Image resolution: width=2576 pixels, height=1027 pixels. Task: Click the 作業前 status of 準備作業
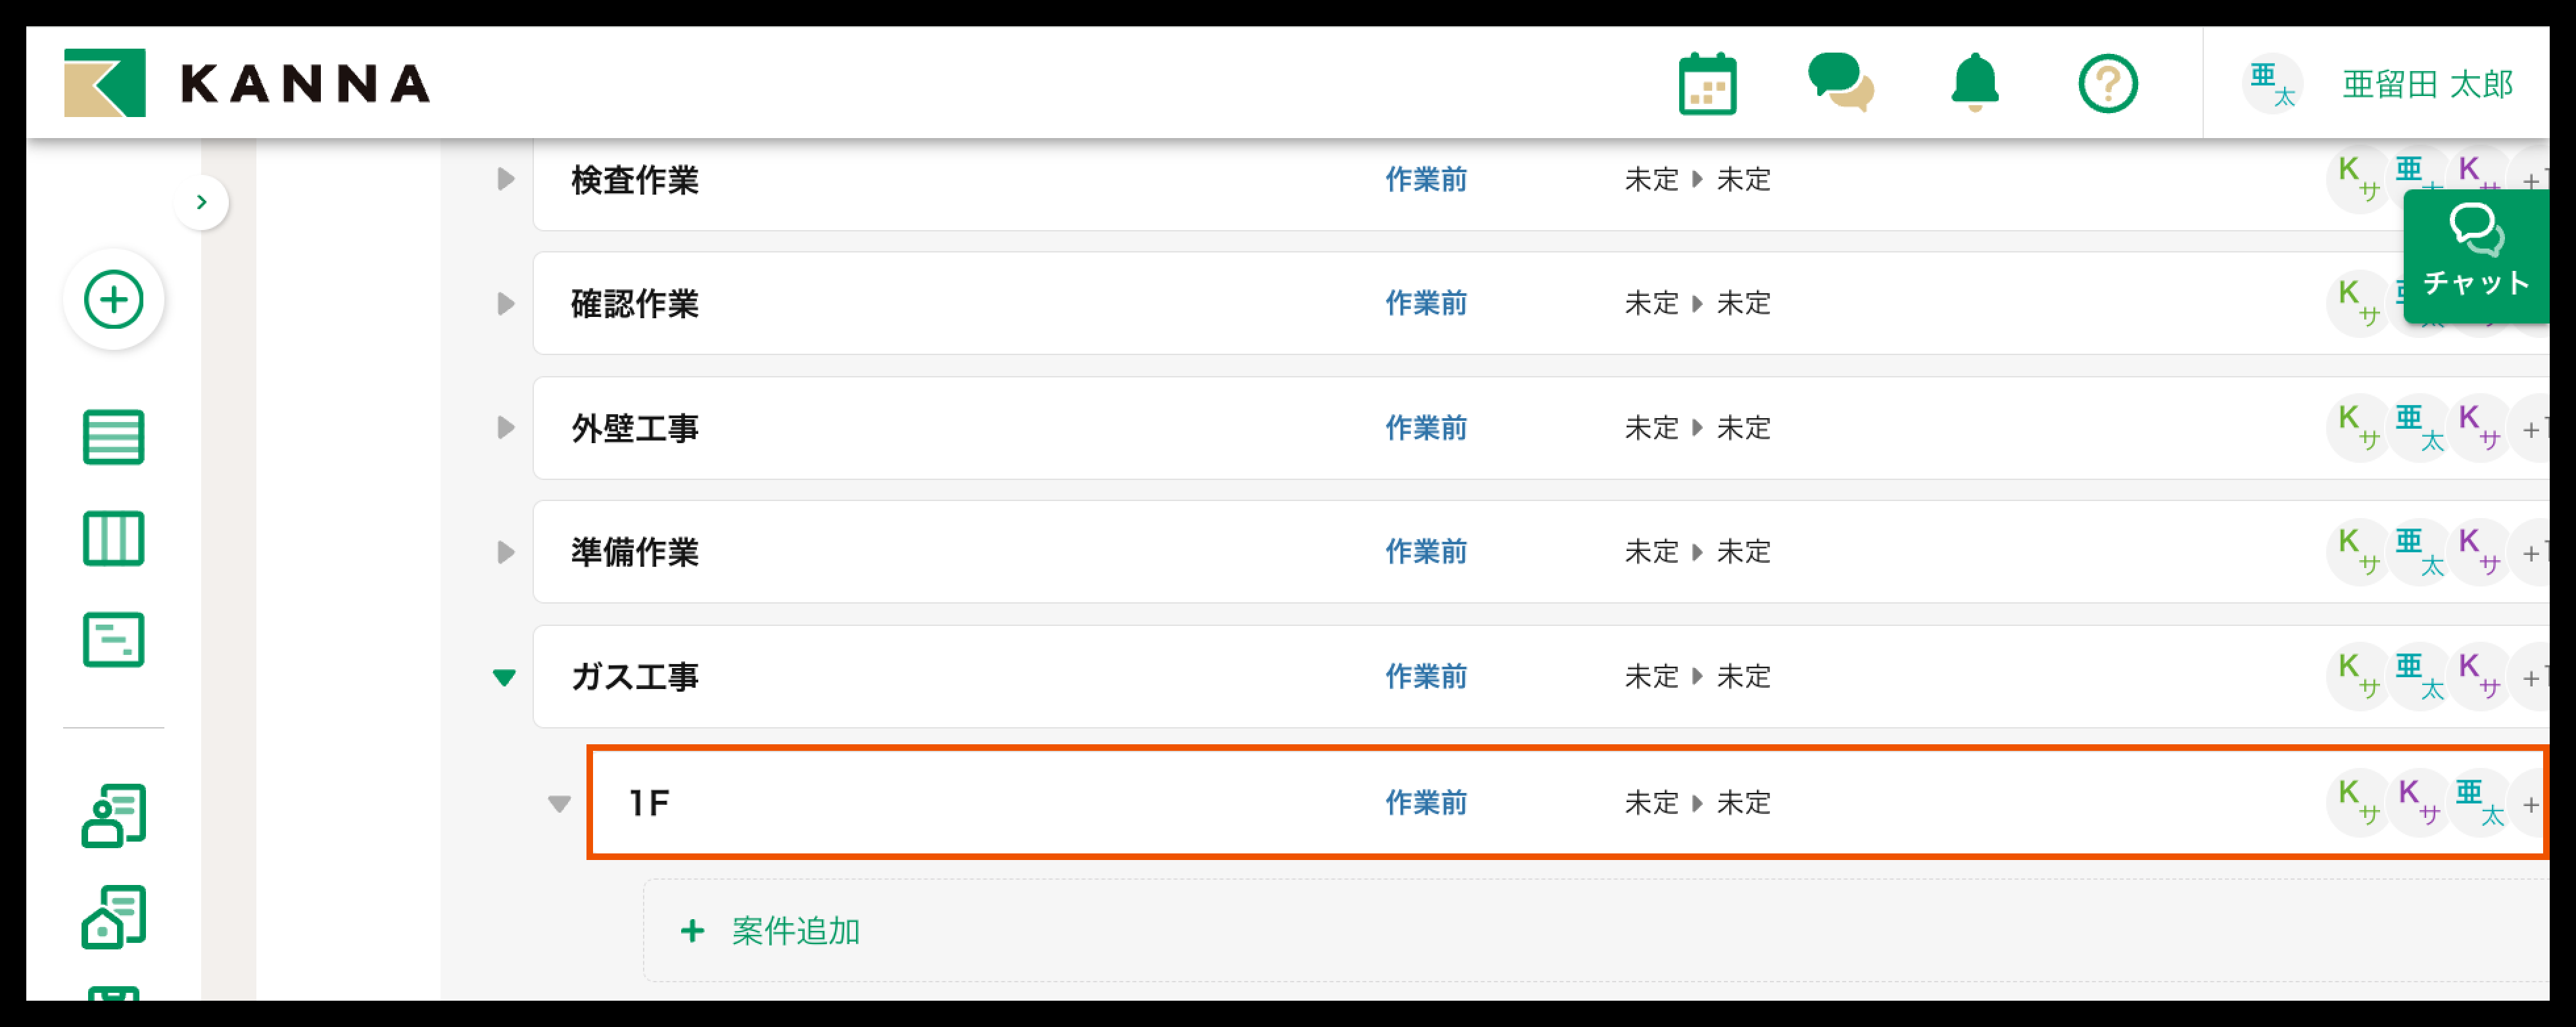point(1425,552)
